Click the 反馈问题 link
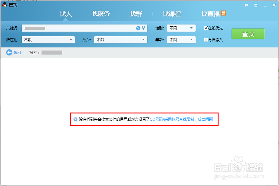279x186 pixels. point(205,119)
